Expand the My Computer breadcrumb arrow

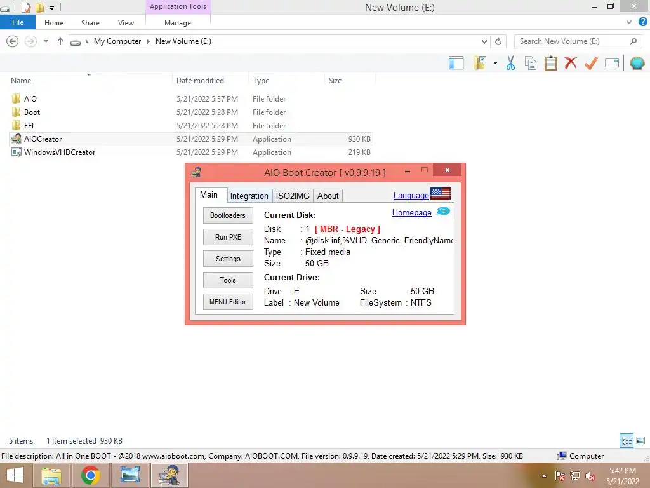coord(148,41)
